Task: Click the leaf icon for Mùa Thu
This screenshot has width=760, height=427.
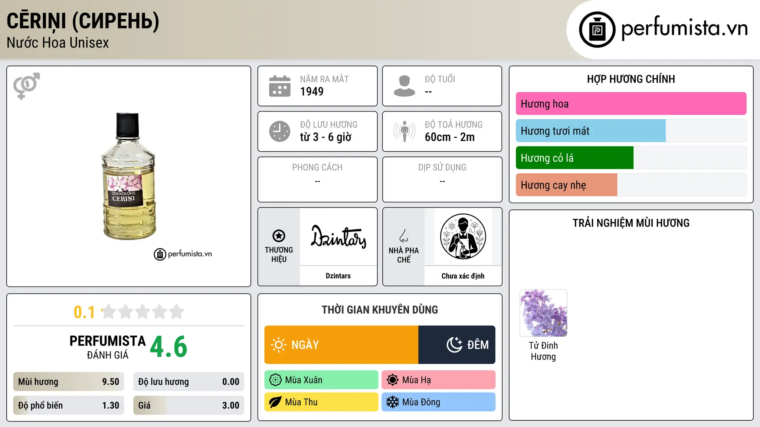Action: (x=275, y=402)
